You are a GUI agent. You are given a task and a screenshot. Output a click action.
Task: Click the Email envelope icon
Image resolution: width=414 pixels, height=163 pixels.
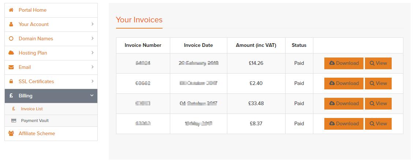pos(11,67)
